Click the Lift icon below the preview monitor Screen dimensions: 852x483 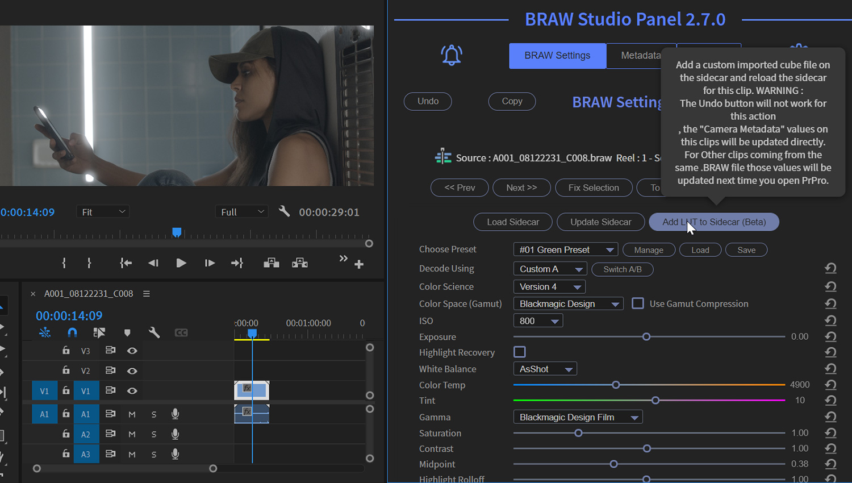[271, 263]
